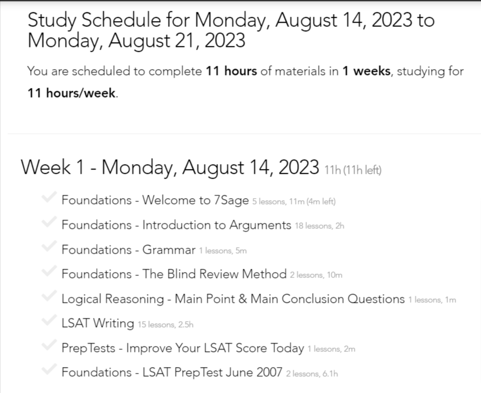Open Foundations - Grammar module link

[128, 250]
